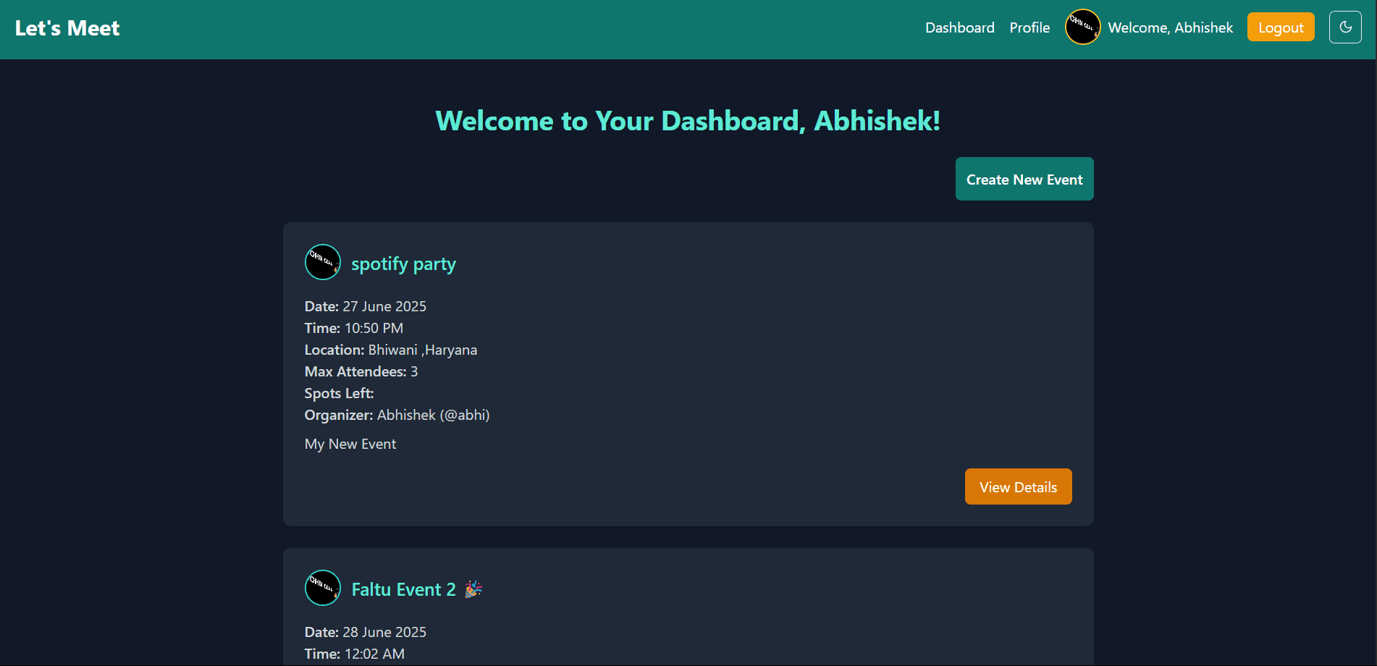Click the Bhiwani, Haryana location text
The image size is (1377, 666).
click(x=422, y=350)
